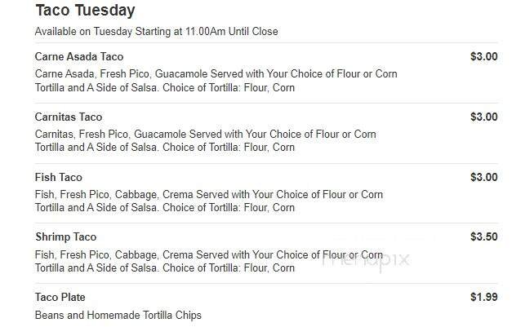Click the Carnitas Taco description text
This screenshot has width=512, height=327.
coord(205,140)
